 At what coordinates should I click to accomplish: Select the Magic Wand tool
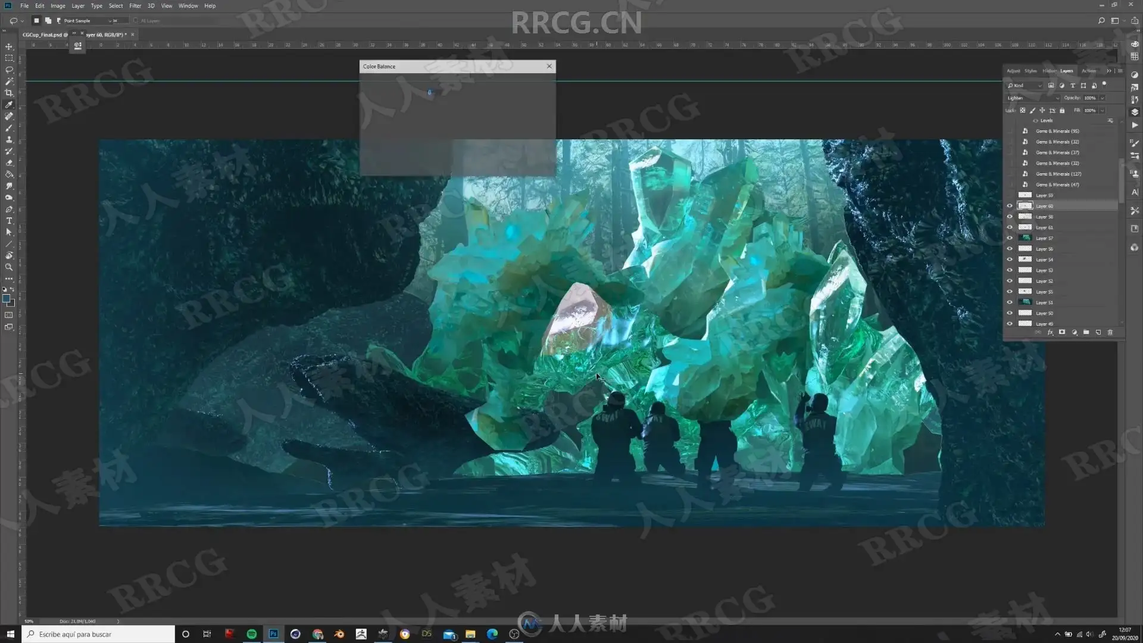9,82
